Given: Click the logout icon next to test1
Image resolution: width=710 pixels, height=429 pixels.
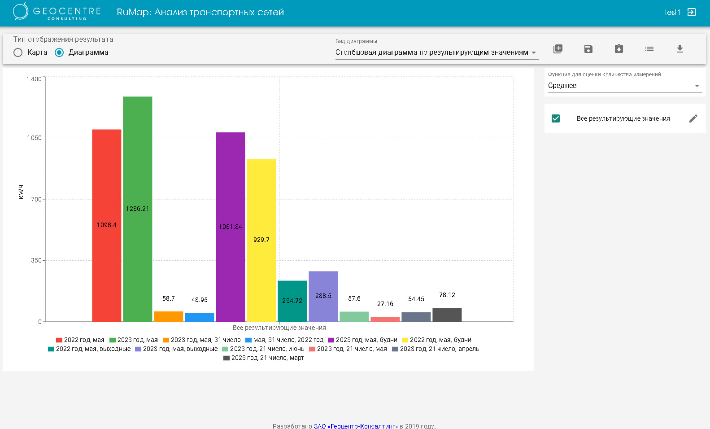Looking at the screenshot, I should 692,12.
